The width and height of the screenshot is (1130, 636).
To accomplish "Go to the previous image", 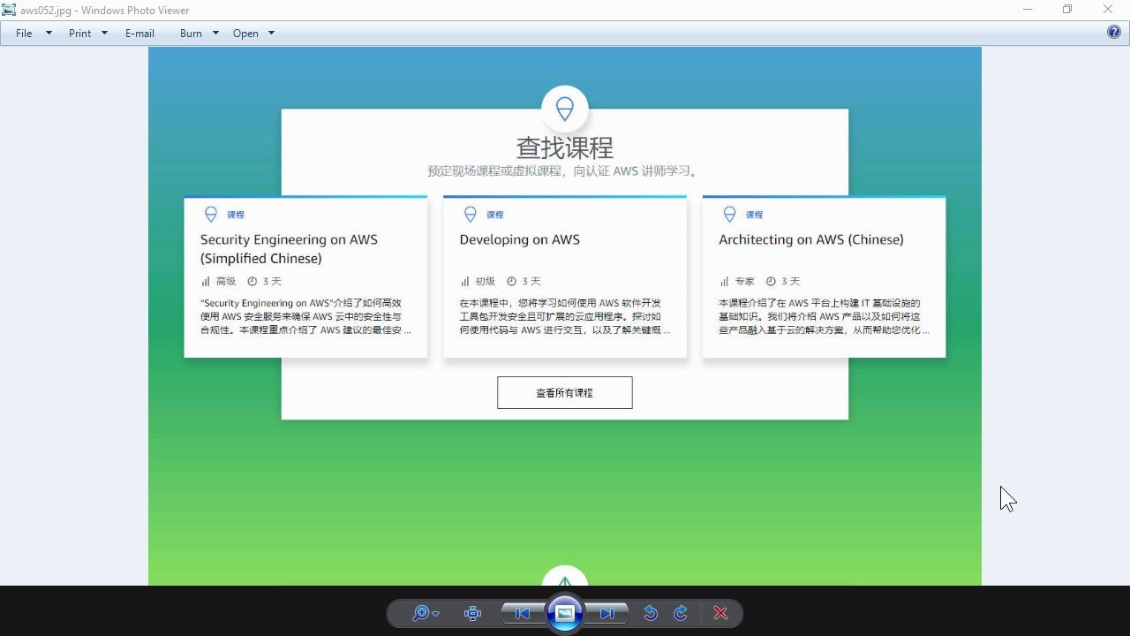I will click(521, 613).
